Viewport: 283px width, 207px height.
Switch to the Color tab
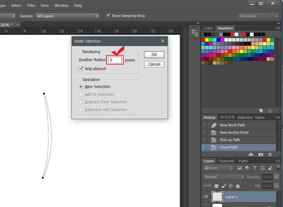[x=208, y=28]
